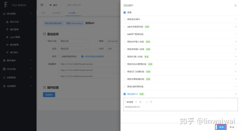Close the 添加插件 drawer with X
The height and width of the screenshot is (131, 241).
tap(235, 5)
